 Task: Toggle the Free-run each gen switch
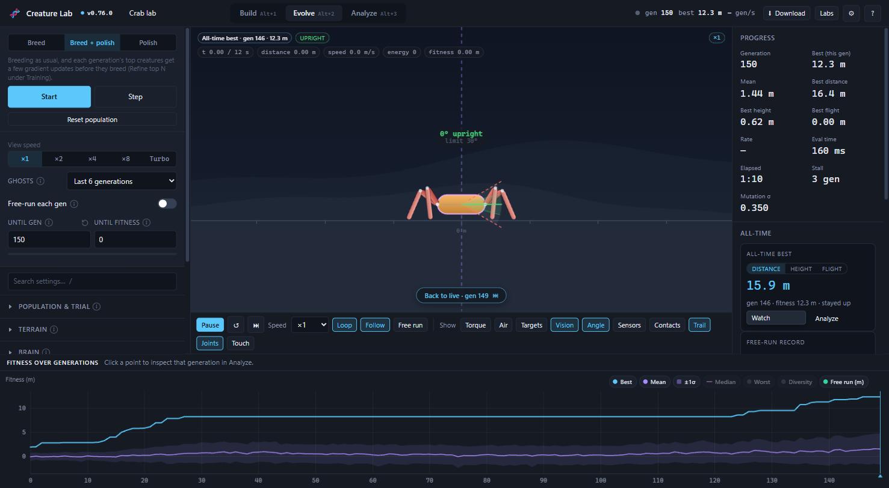tap(167, 204)
